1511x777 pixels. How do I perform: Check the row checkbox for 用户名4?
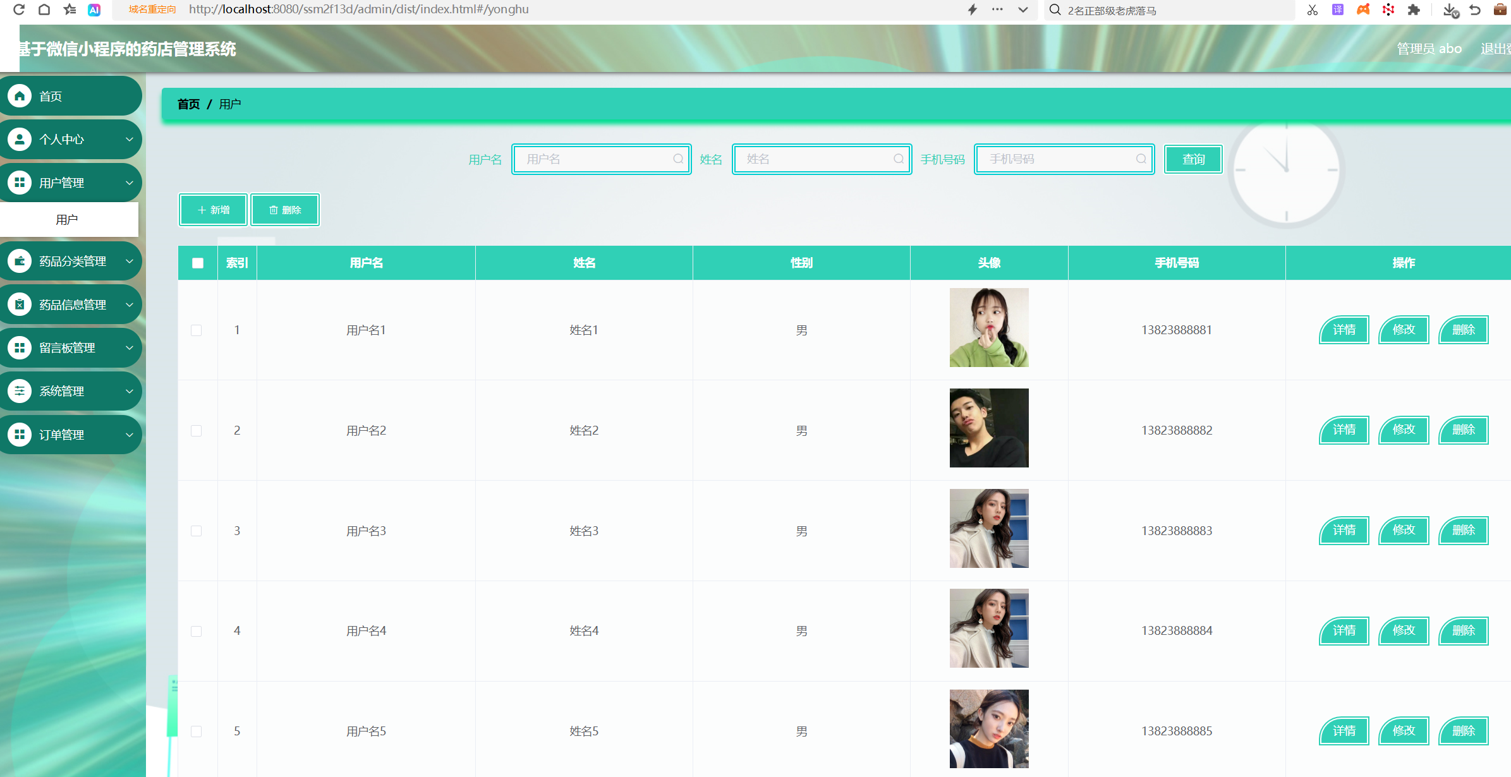point(197,631)
